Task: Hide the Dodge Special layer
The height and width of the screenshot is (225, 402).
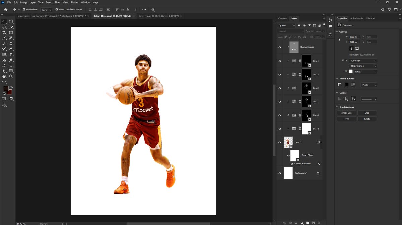Action: click(280, 47)
